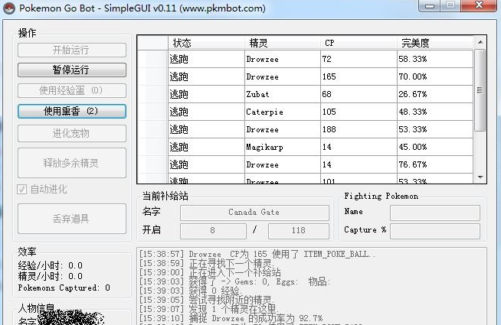This screenshot has width=501, height=325.
Task: Click log line at 15:39:00
Action: 210,272
